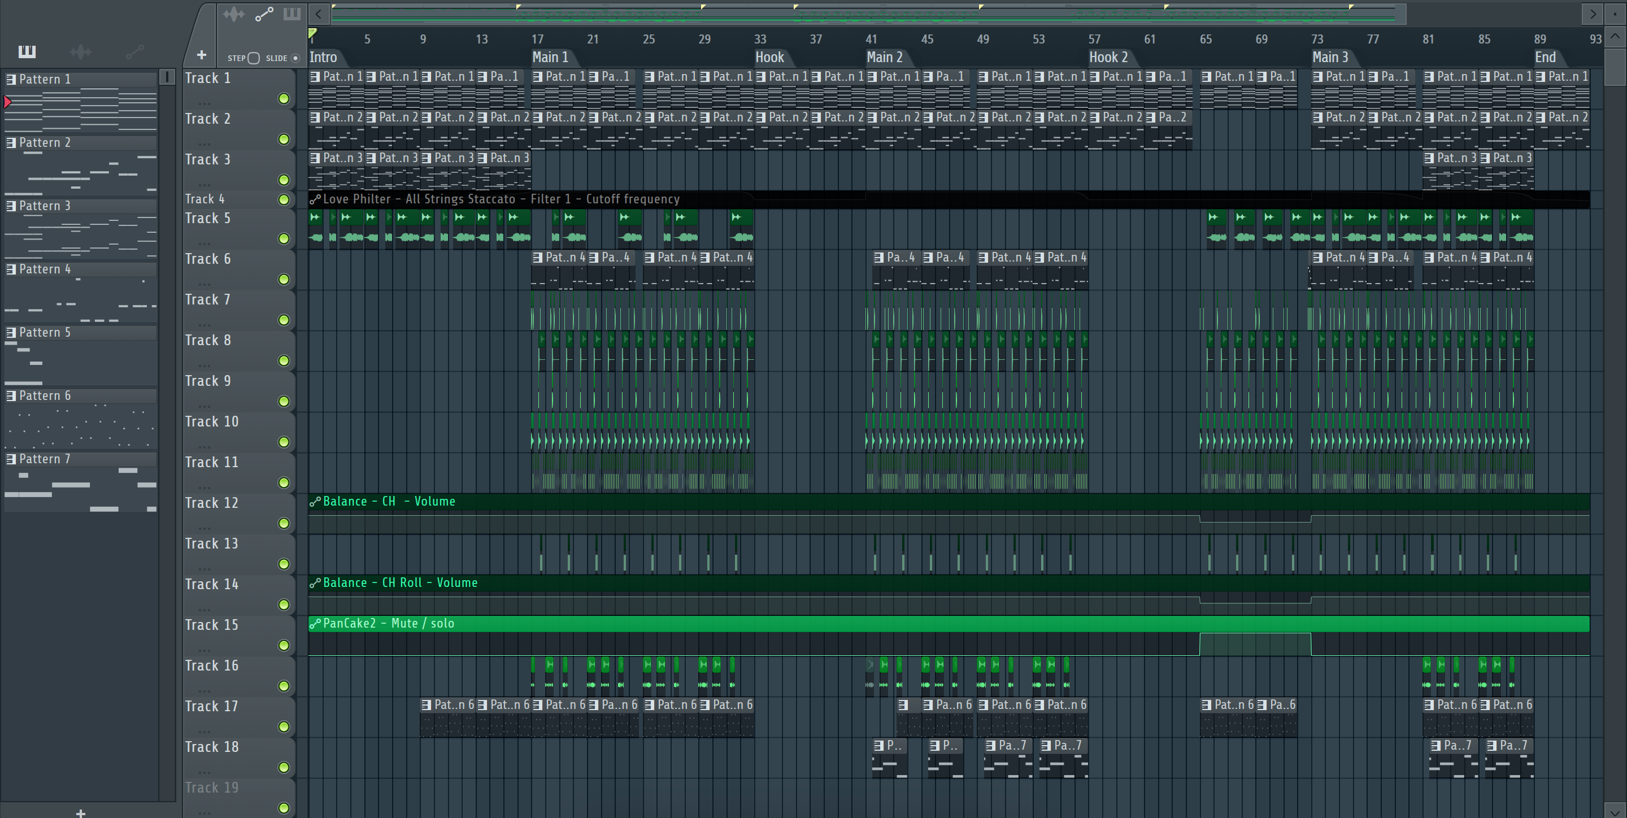The width and height of the screenshot is (1627, 818).
Task: Mute Track 10 with its green LED
Action: pos(284,442)
